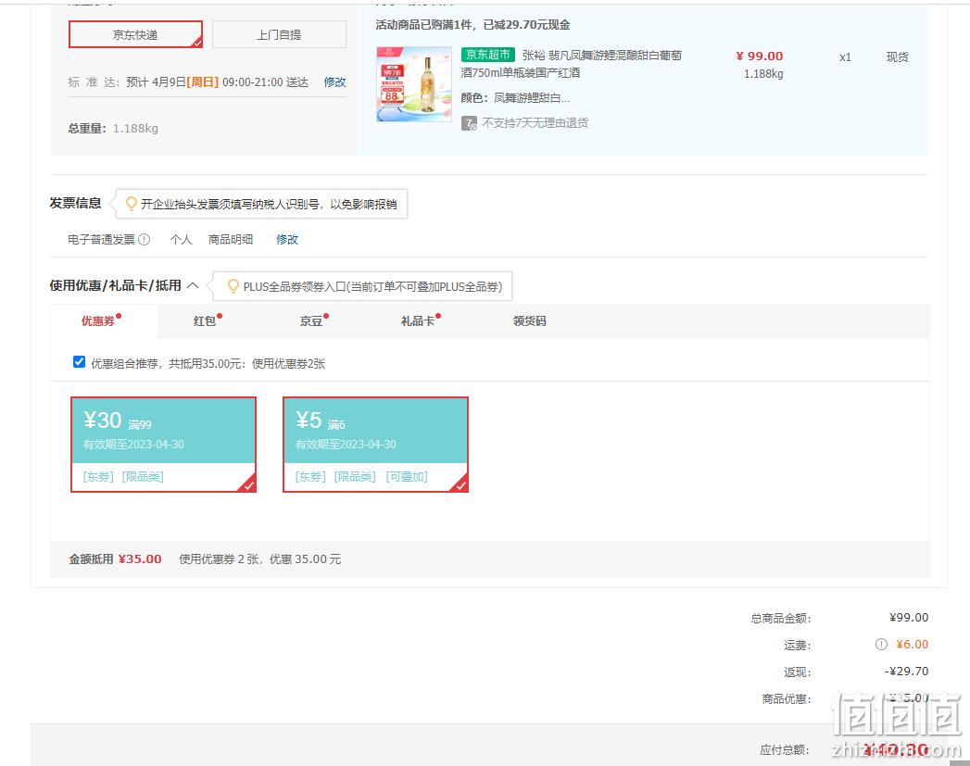Click the 返现 -¥29.70 value
Image resolution: width=970 pixels, height=766 pixels.
point(906,672)
